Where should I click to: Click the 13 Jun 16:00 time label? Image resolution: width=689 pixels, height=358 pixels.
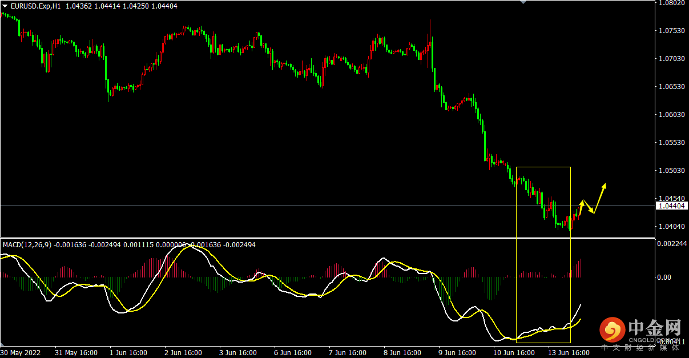(569, 352)
